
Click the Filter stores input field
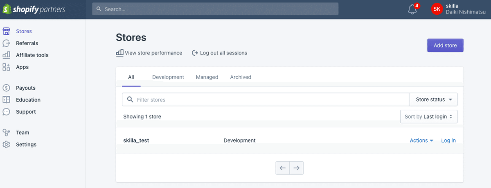pyautogui.click(x=270, y=100)
